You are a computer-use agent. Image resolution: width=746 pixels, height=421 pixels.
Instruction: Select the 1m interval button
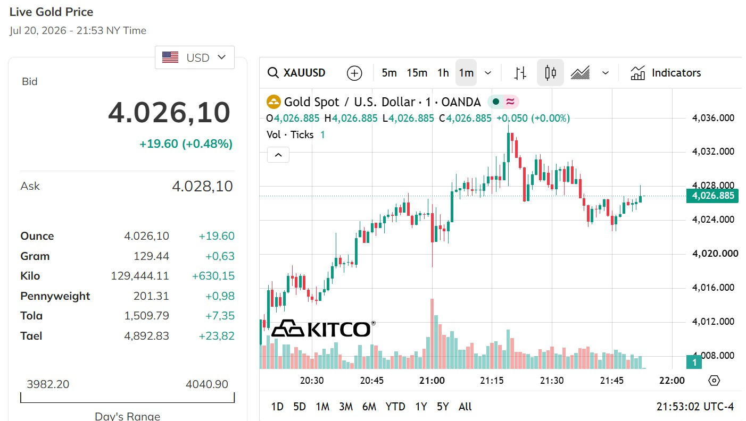point(466,73)
